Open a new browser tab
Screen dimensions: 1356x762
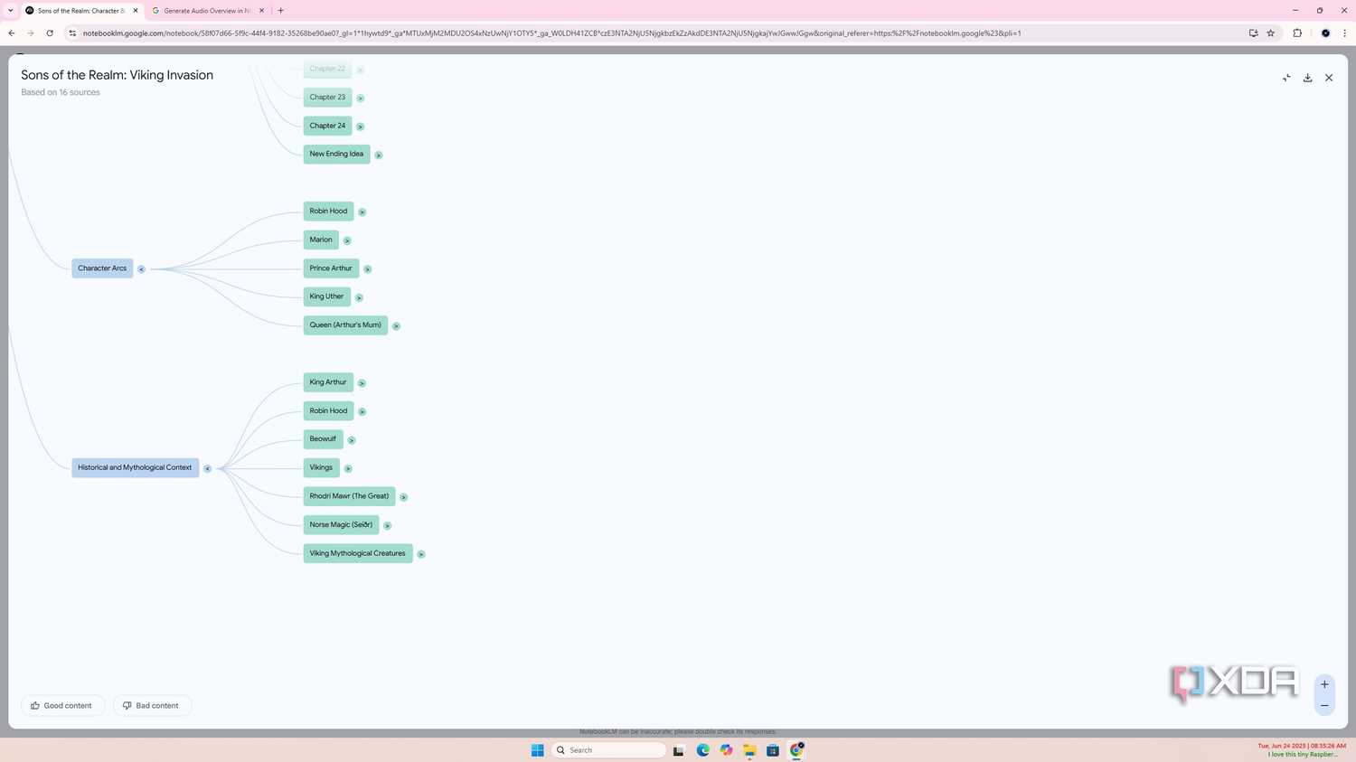[281, 11]
